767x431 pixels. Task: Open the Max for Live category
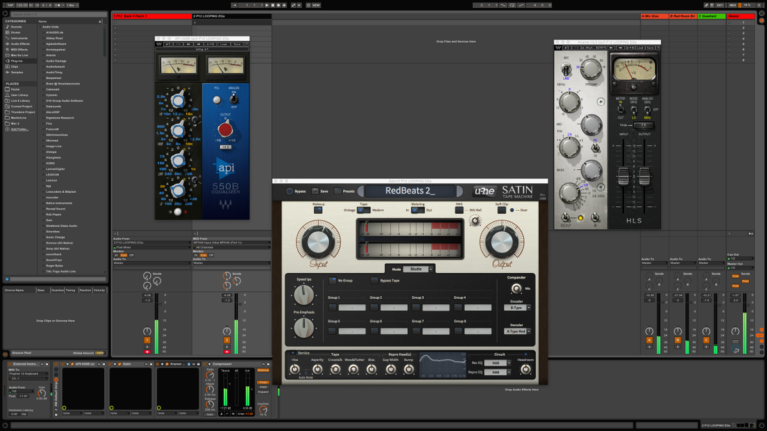tap(19, 55)
